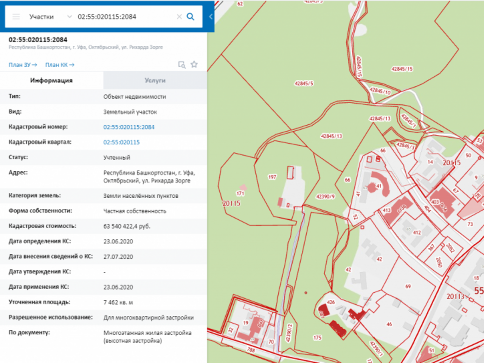The image size is (484, 363).
Task: Click cadastral number link 02:55:020115:2084
Action: point(129,127)
